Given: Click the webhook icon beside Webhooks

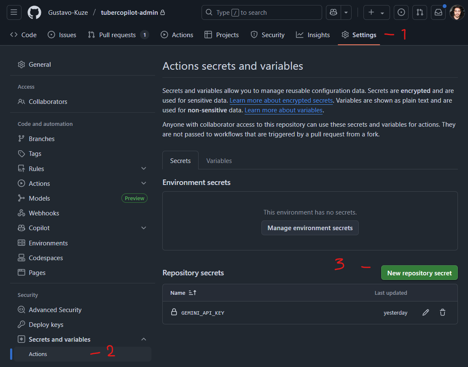Looking at the screenshot, I should (22, 213).
